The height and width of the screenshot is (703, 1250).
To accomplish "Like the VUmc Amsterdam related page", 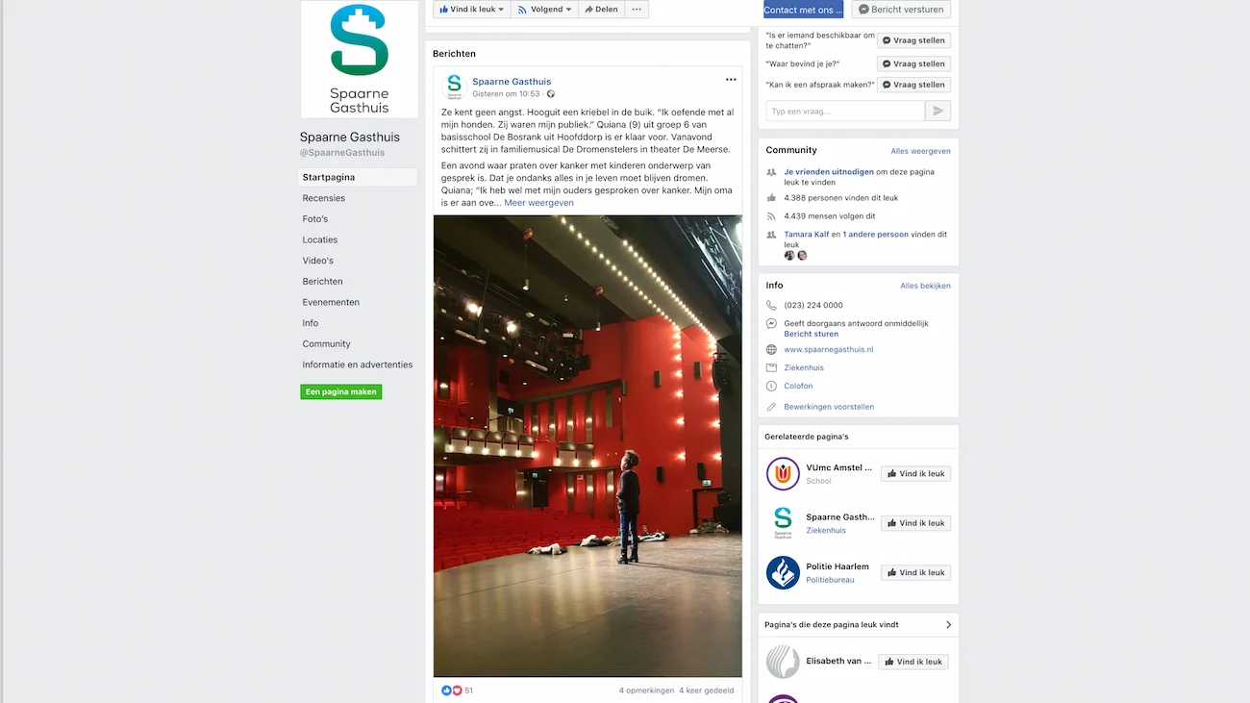I will pos(915,474).
